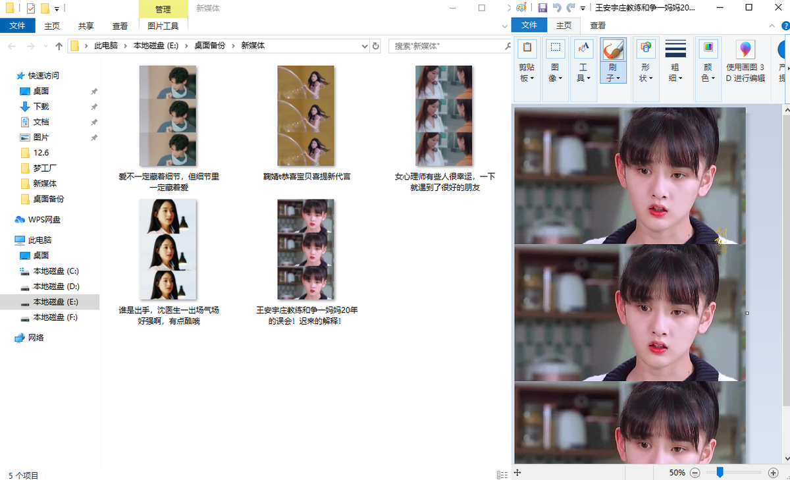Click 此电脑 in the address bar
Image resolution: width=790 pixels, height=480 pixels.
pyautogui.click(x=106, y=46)
